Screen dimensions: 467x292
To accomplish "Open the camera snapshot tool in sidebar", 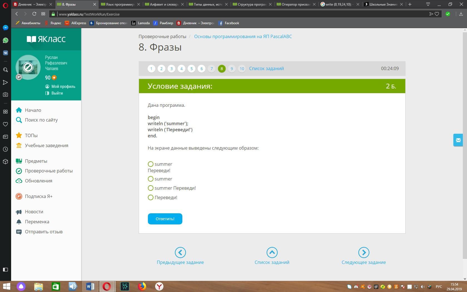I will click(x=5, y=95).
